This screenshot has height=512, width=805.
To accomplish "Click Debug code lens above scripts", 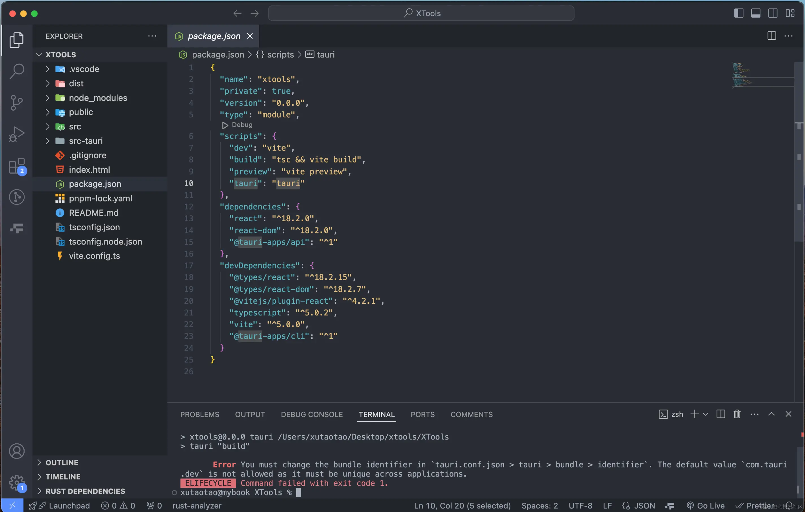I will pyautogui.click(x=241, y=125).
